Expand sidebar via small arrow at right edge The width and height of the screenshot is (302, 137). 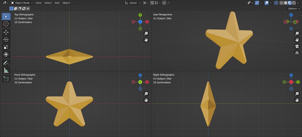[x=301, y=16]
